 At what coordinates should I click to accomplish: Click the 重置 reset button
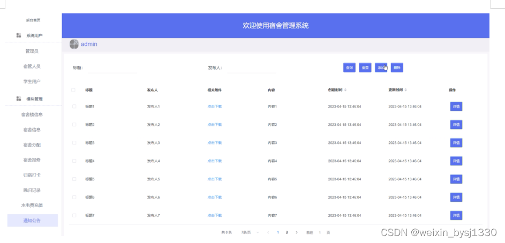tap(365, 67)
